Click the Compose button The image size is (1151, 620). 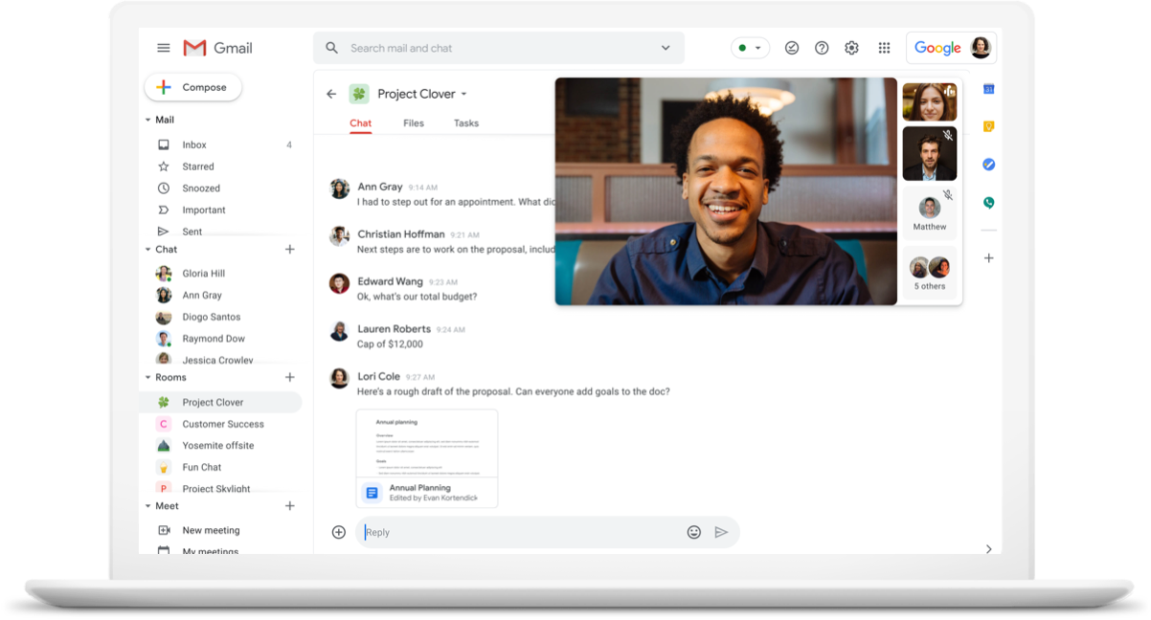point(192,87)
